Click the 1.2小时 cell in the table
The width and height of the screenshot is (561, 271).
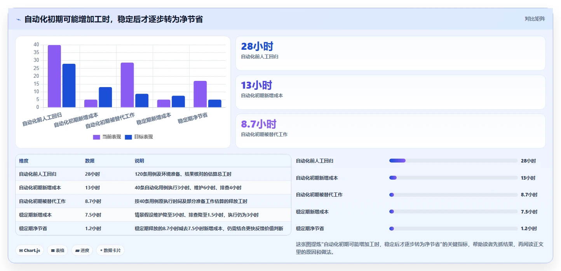[x=93, y=229]
